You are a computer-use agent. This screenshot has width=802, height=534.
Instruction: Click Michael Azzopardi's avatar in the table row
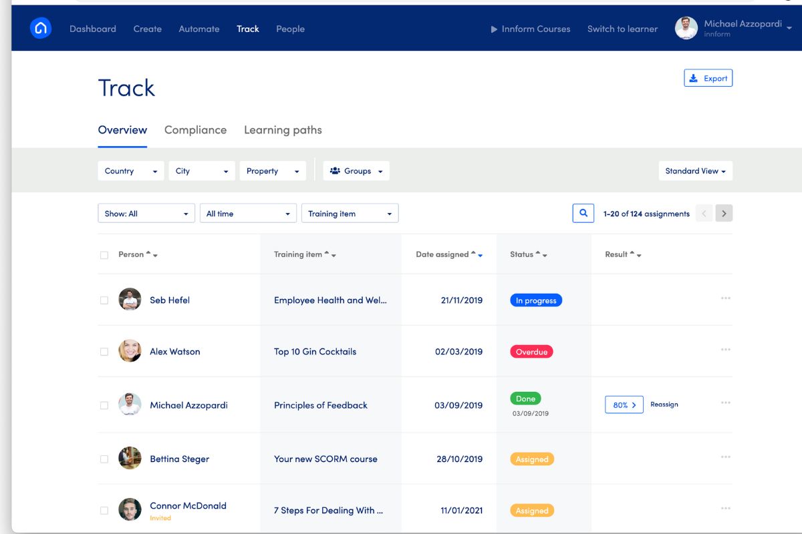click(x=130, y=405)
